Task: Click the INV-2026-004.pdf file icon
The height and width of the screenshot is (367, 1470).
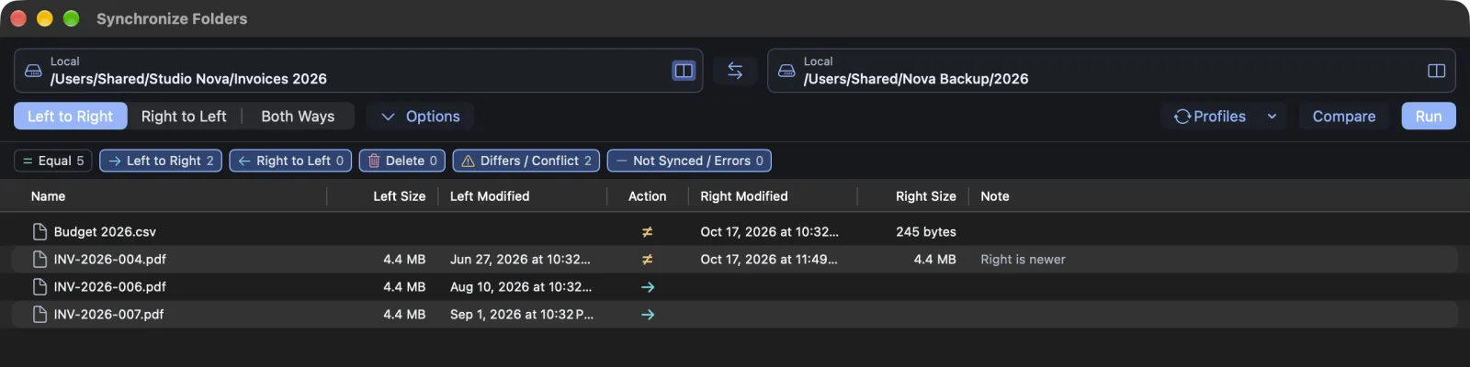Action: (40, 260)
